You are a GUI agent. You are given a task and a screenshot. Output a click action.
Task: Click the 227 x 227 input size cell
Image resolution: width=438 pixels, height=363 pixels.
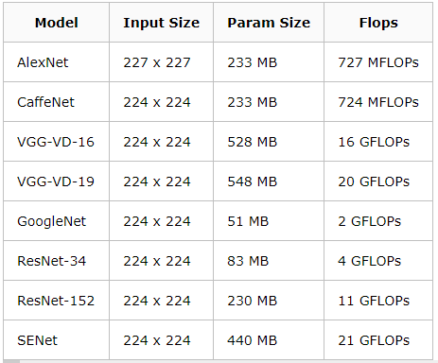(161, 62)
